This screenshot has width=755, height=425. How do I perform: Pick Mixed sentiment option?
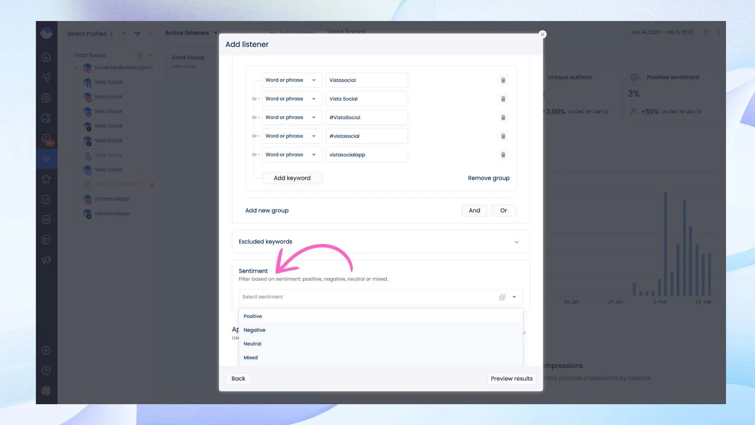[251, 357]
